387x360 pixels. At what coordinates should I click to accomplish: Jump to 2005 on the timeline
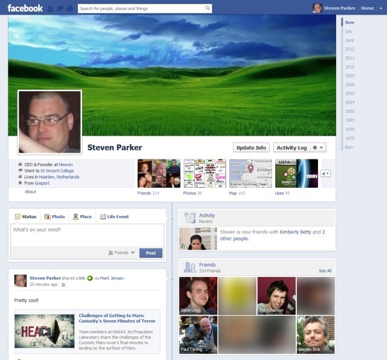click(x=350, y=93)
